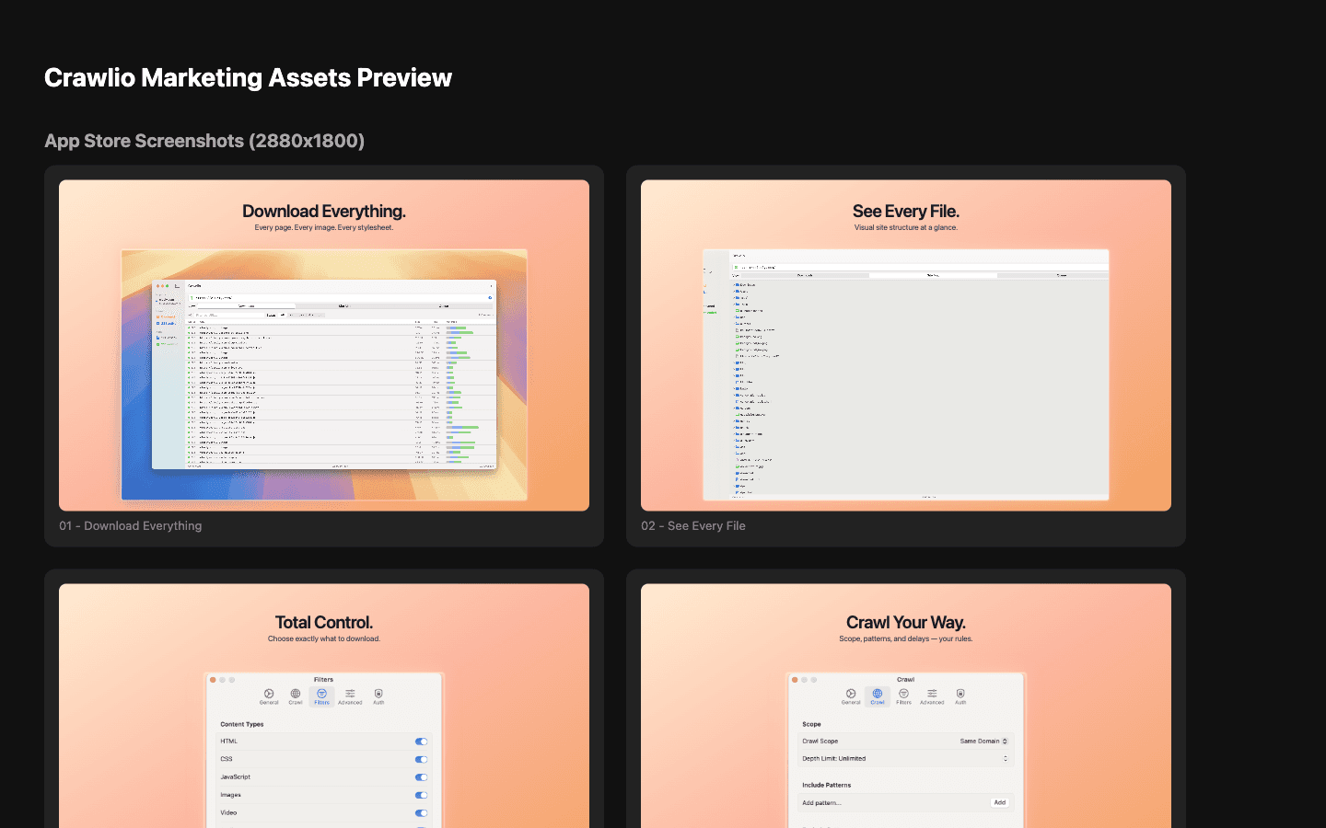
Task: Click subtitle "Choose exactly what to download."
Action: click(x=324, y=638)
